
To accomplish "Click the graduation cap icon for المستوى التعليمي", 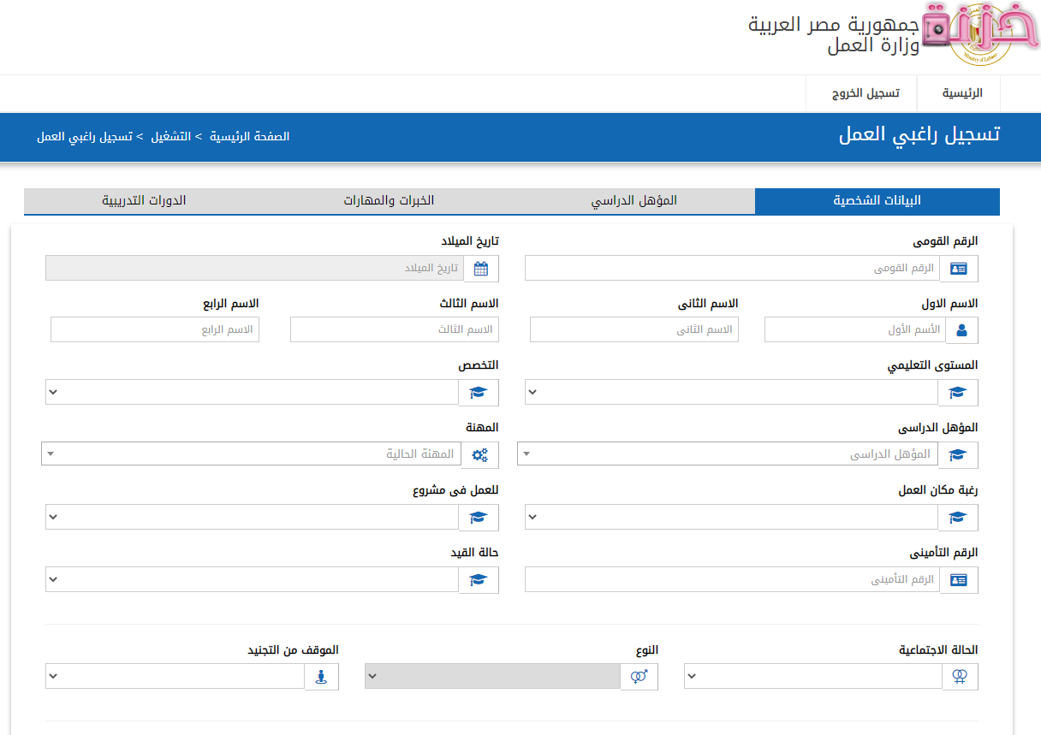I will point(958,392).
